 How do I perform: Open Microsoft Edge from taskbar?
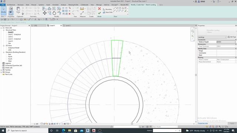(63, 130)
